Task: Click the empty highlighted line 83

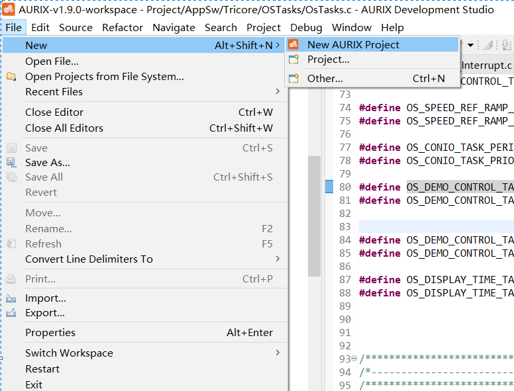Action: 437,227
